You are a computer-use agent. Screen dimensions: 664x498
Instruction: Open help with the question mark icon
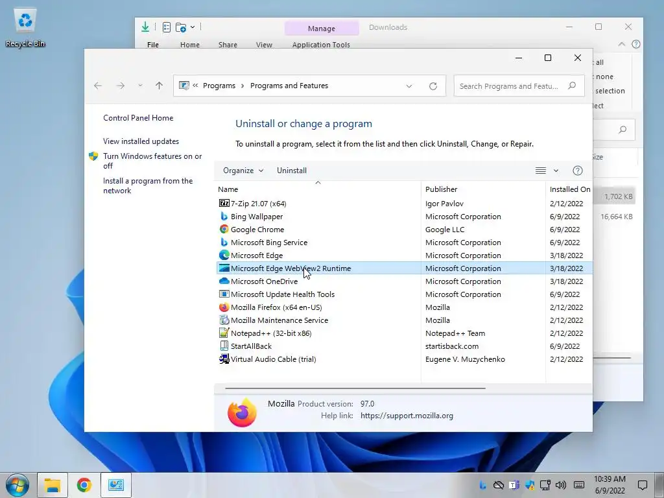[x=578, y=171]
